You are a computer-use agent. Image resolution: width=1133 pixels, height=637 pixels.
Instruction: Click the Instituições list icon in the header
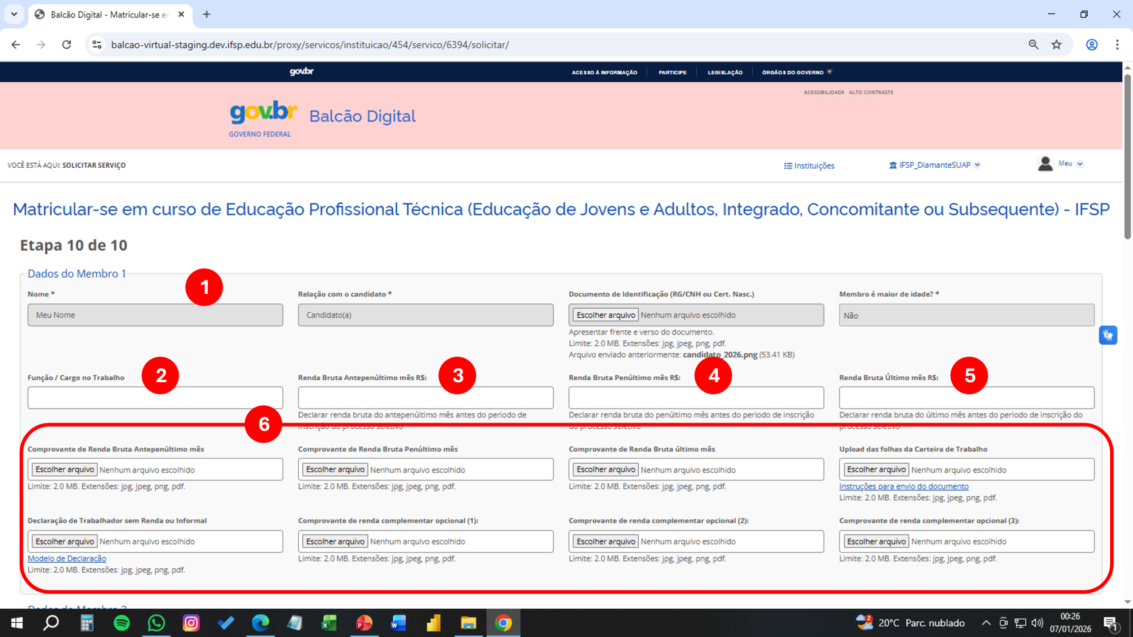tap(786, 165)
